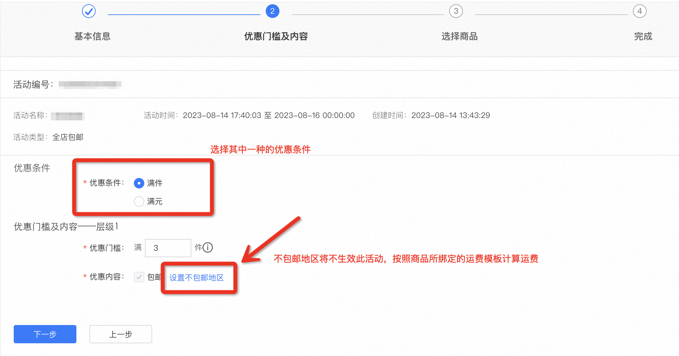Open the 完成 step

[643, 36]
